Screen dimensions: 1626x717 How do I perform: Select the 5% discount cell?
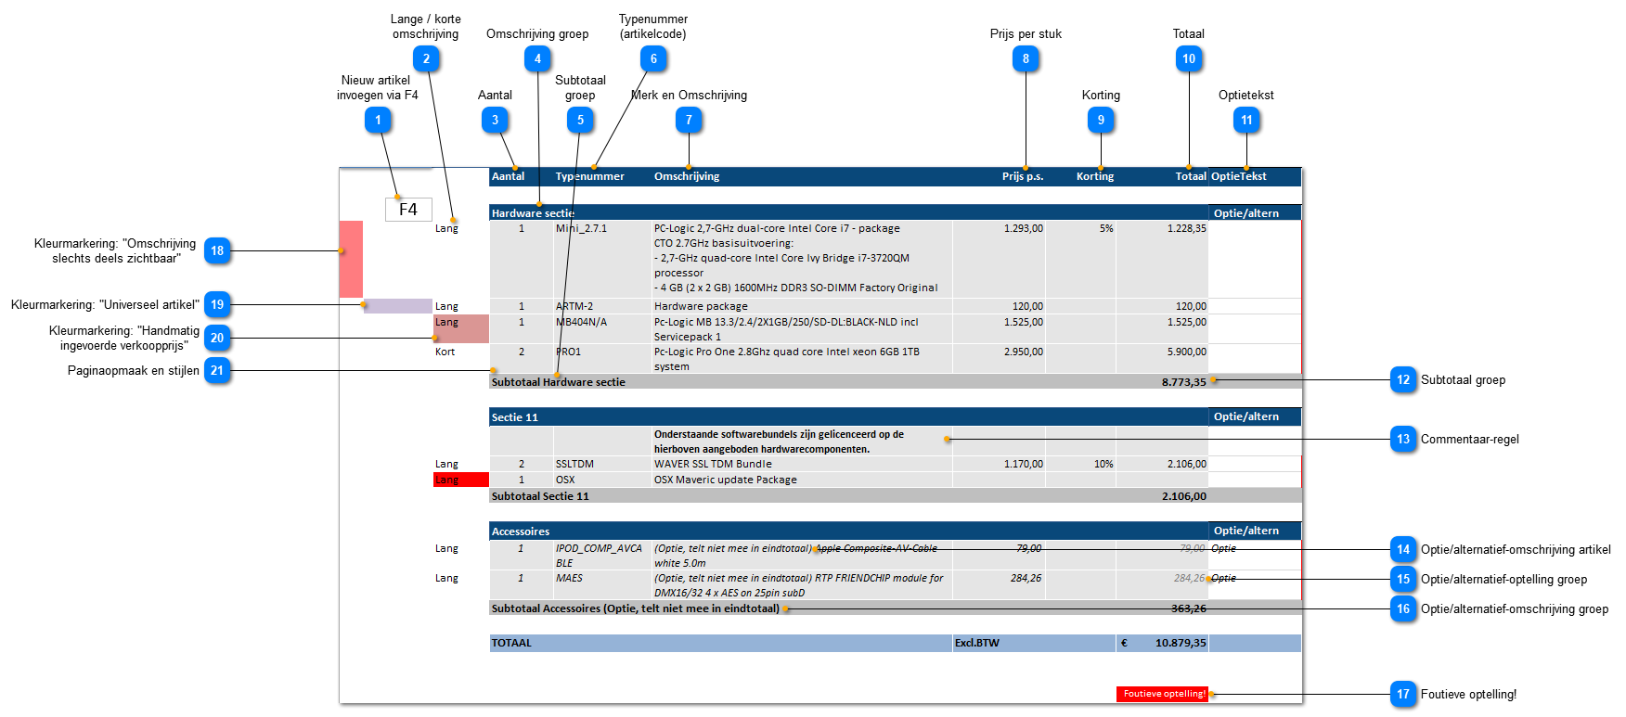tap(1106, 228)
